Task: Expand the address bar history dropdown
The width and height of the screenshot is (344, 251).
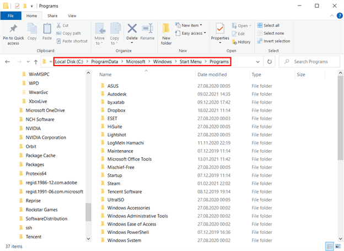Action: pos(258,62)
